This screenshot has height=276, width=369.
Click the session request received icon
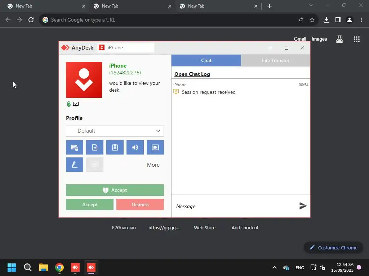pyautogui.click(x=176, y=92)
